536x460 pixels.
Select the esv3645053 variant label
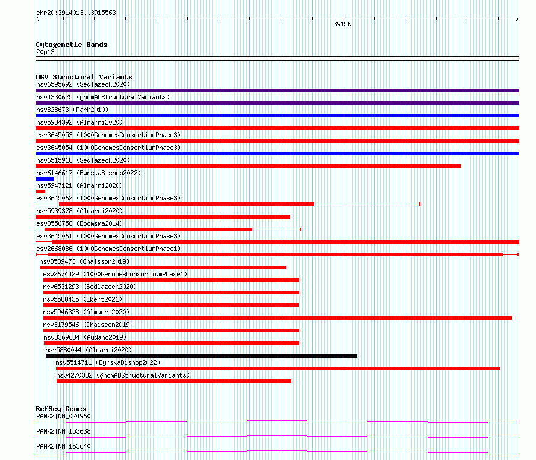point(108,135)
